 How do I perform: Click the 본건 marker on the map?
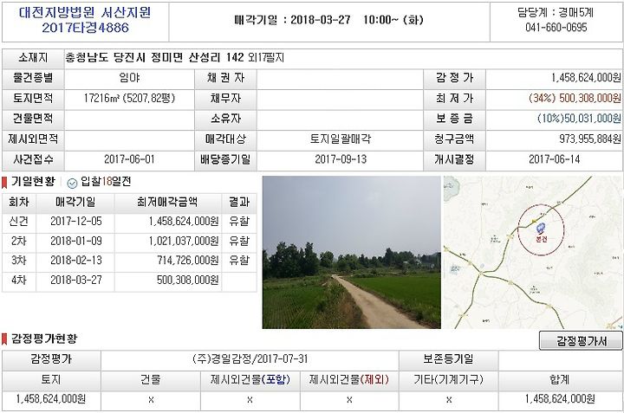[541, 233]
